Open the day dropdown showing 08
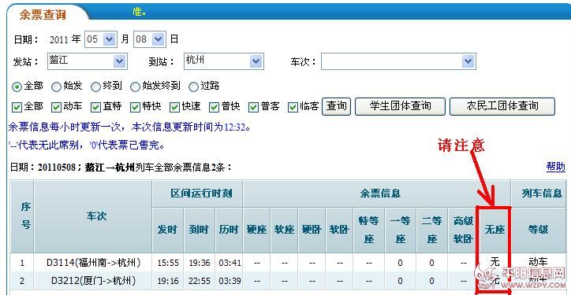Screen dimensions: 571x295 tap(150, 39)
